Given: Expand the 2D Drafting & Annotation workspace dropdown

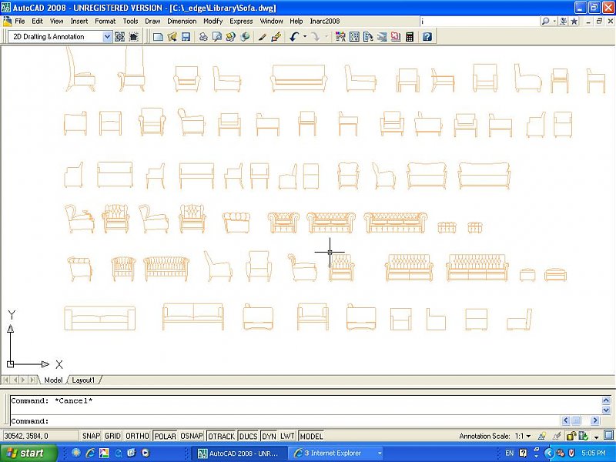Looking at the screenshot, I should point(107,37).
